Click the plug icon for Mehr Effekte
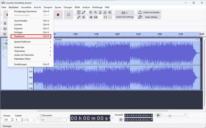Viewport: 206px width, 128px height. click(x=140, y=17)
